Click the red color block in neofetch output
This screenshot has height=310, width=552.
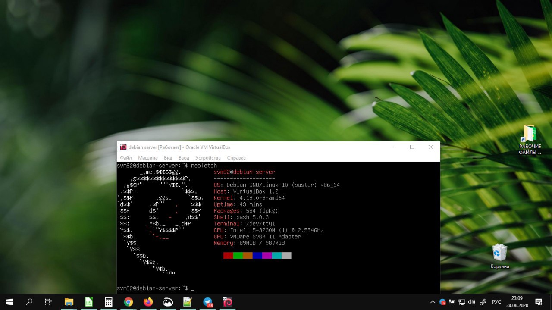228,255
